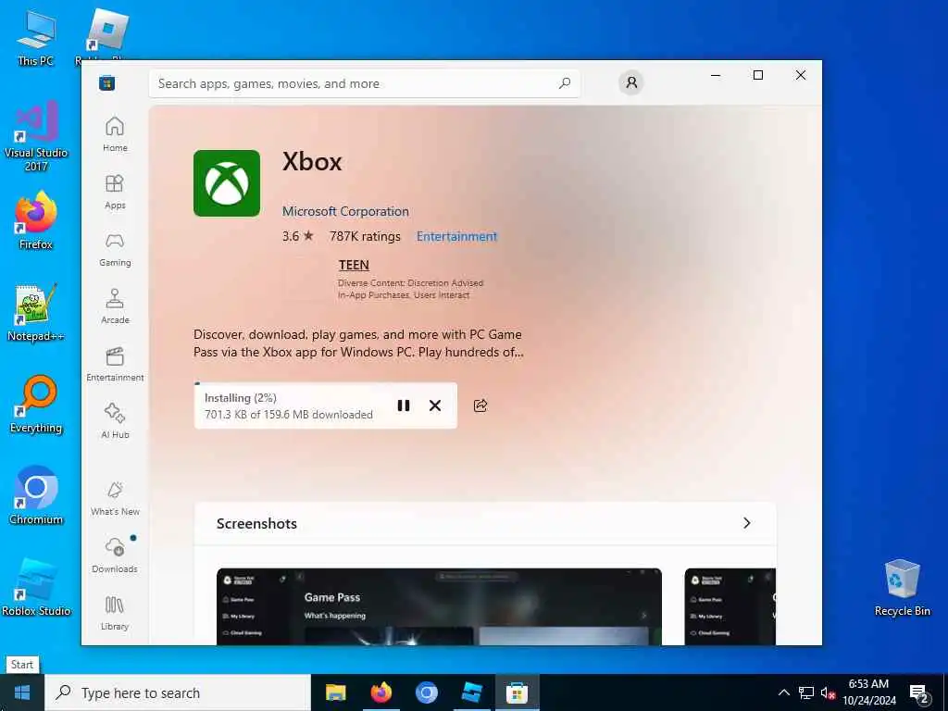The image size is (948, 711).
Task: Minimize the Microsoft Store window
Action: (716, 75)
